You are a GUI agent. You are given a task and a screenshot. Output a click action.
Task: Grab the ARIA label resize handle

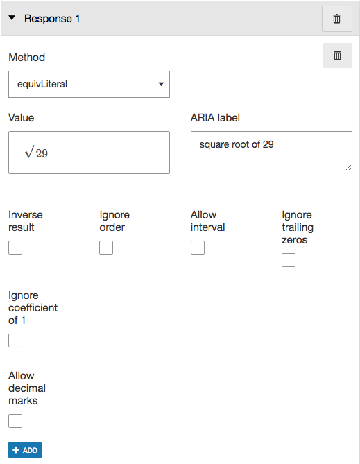[349, 168]
